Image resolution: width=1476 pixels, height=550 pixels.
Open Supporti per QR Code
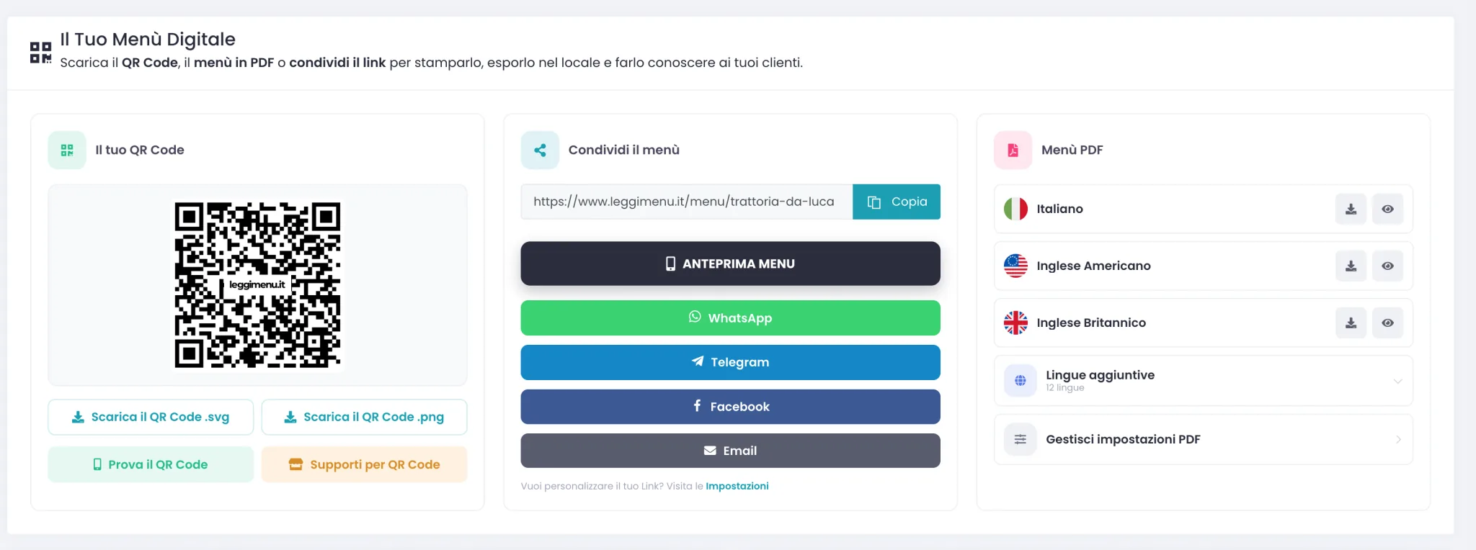coord(364,464)
